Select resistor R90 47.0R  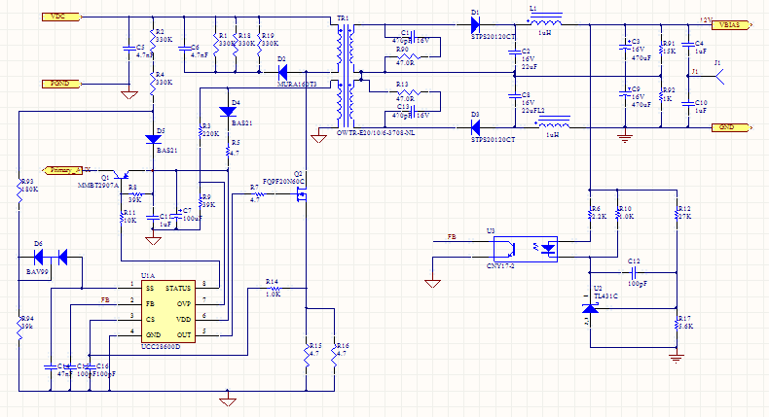pyautogui.click(x=408, y=57)
